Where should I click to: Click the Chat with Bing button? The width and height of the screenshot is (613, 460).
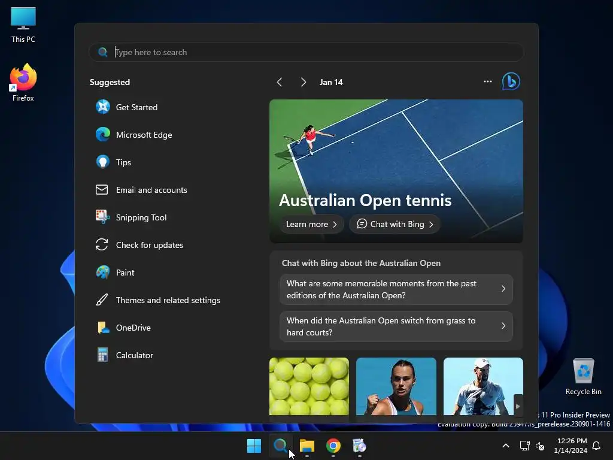coord(395,224)
